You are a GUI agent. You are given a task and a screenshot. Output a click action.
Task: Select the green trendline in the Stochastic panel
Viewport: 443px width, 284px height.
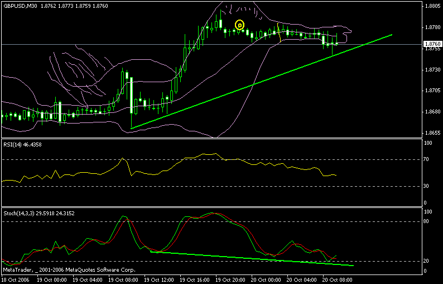[x=252, y=258]
